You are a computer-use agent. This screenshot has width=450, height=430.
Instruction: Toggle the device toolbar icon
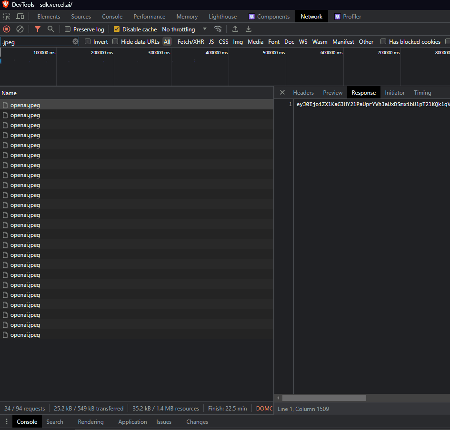(x=20, y=17)
